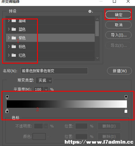Expand the 红色 preset folder
The height and width of the screenshot is (146, 135).
click(x=9, y=55)
